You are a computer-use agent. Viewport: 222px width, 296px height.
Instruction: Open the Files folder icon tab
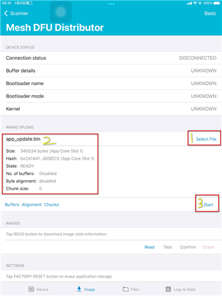[126, 289]
